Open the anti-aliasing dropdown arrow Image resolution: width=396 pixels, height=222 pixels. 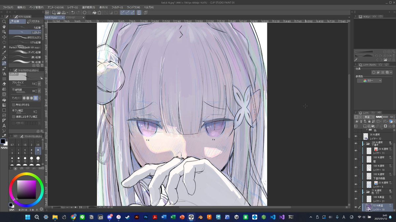click(x=40, y=98)
